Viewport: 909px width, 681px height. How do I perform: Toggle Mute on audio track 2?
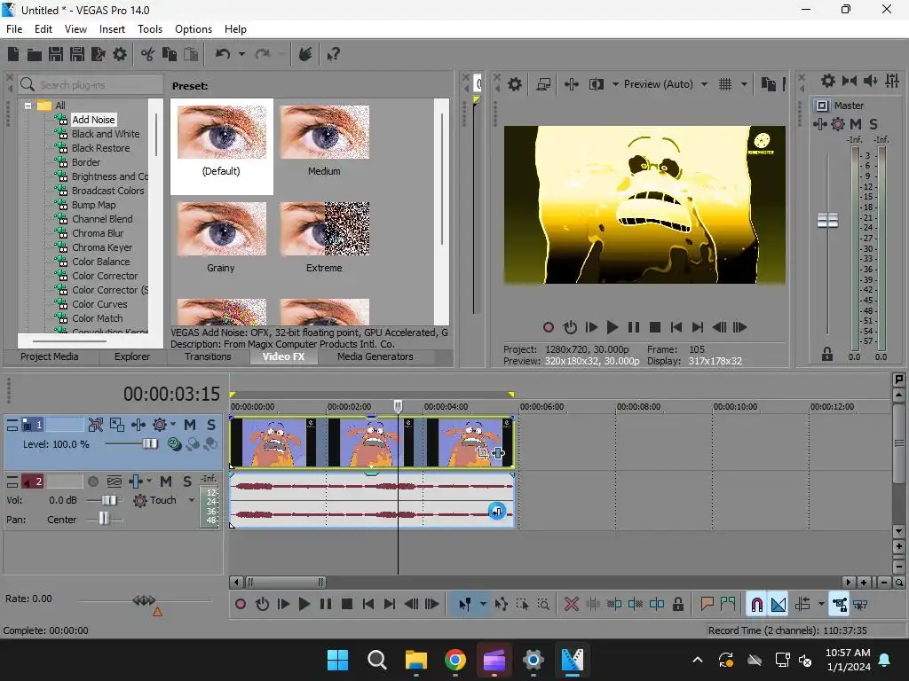166,481
